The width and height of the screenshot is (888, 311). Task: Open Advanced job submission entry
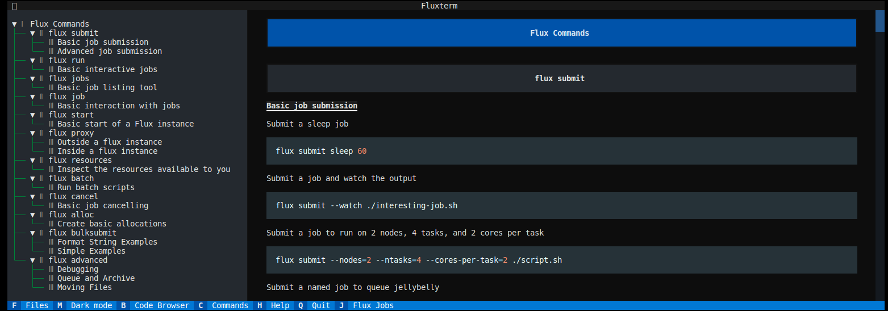[x=110, y=51]
